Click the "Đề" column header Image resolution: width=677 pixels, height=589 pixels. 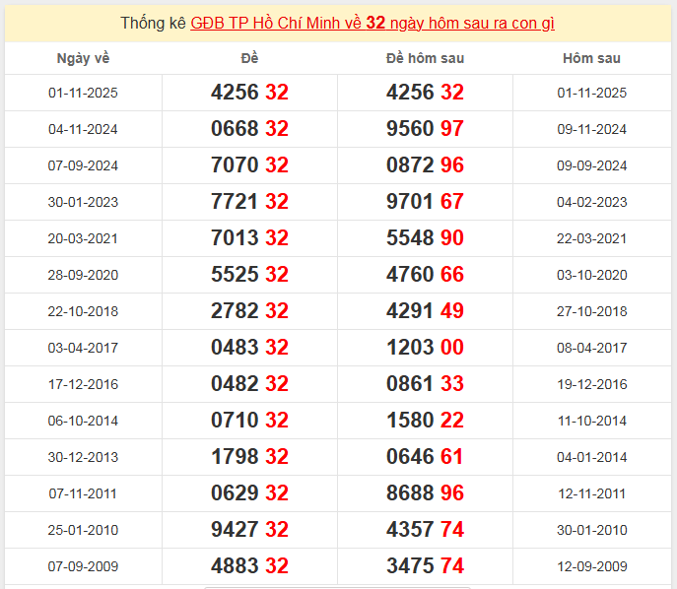249,58
